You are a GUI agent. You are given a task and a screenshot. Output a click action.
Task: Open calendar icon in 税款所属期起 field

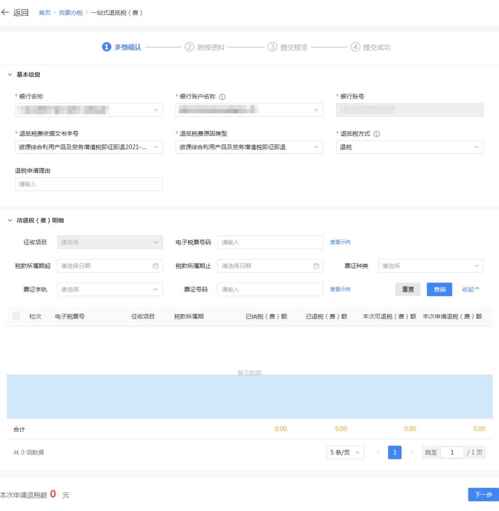click(155, 266)
